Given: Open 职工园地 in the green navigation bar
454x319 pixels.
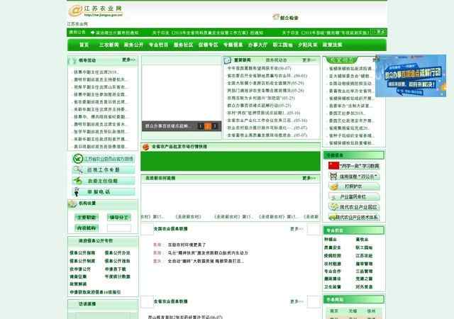Looking at the screenshot, I should coord(282,45).
